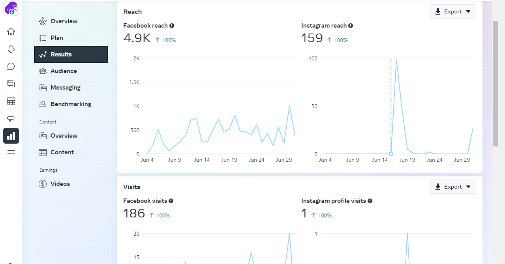Click Jun 19 label on Instagram reach chart
Image resolution: width=505 pixels, height=264 pixels.
[407, 160]
